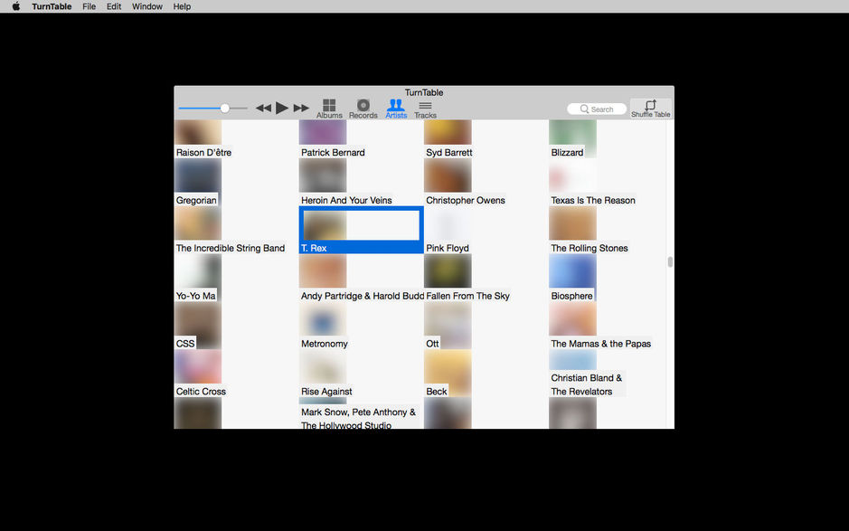Open the Window menu

[146, 6]
